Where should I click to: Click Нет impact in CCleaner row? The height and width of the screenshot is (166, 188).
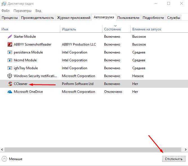[135, 84]
